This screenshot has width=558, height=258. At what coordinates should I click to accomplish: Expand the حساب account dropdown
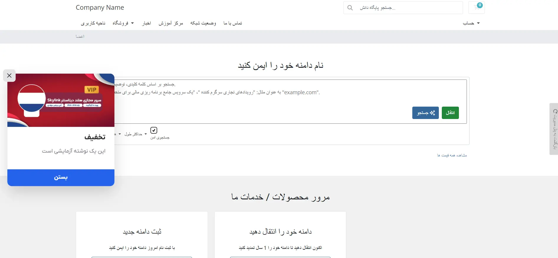[x=471, y=23]
